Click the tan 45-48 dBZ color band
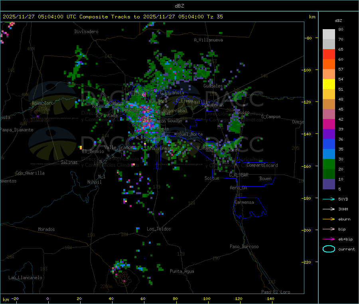The image size is (359, 304). [x=329, y=104]
